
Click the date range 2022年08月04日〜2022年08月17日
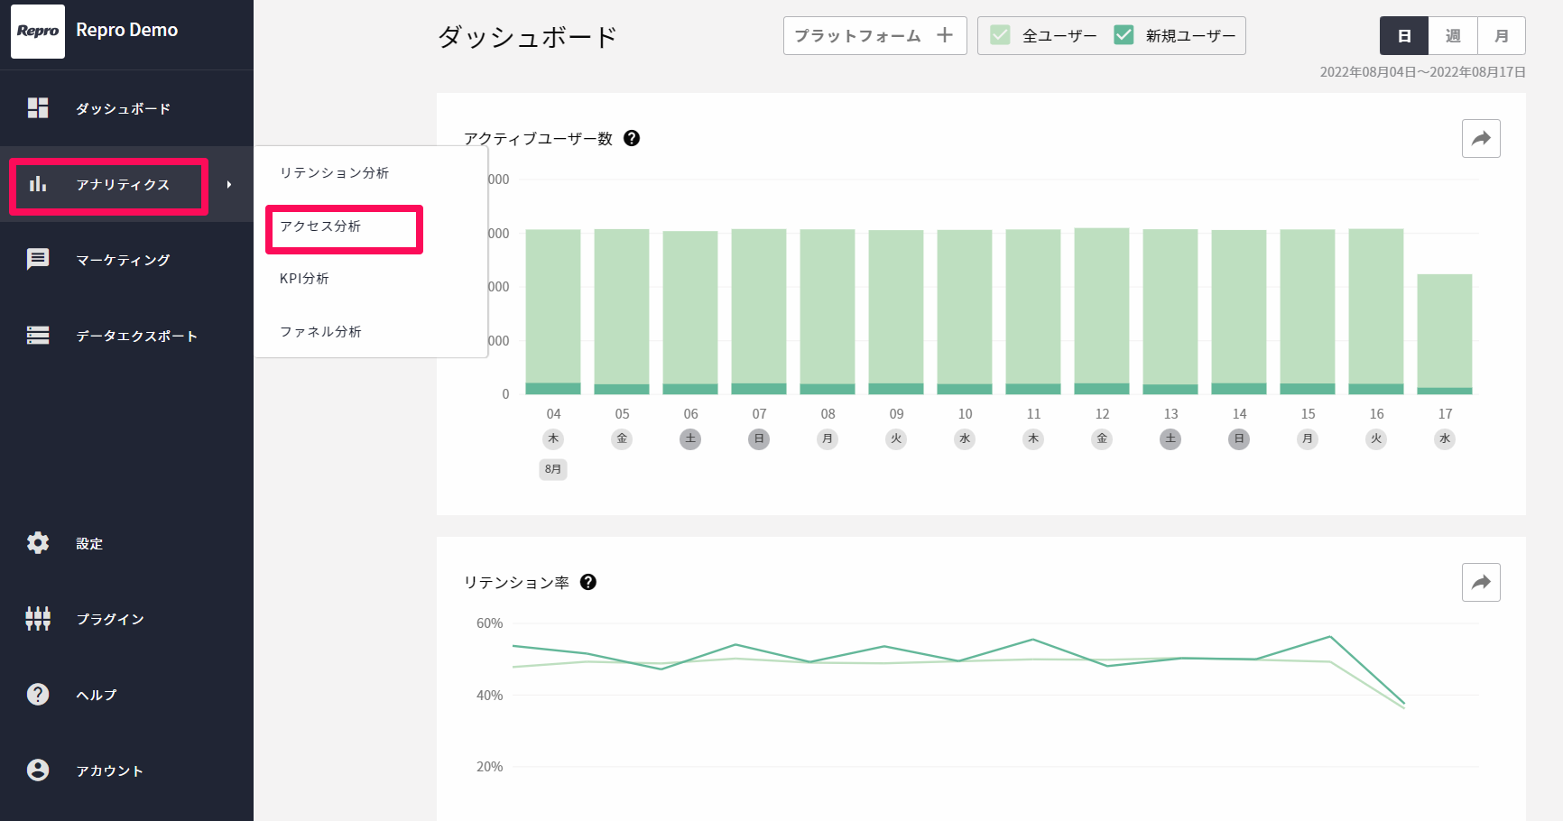[x=1423, y=72]
